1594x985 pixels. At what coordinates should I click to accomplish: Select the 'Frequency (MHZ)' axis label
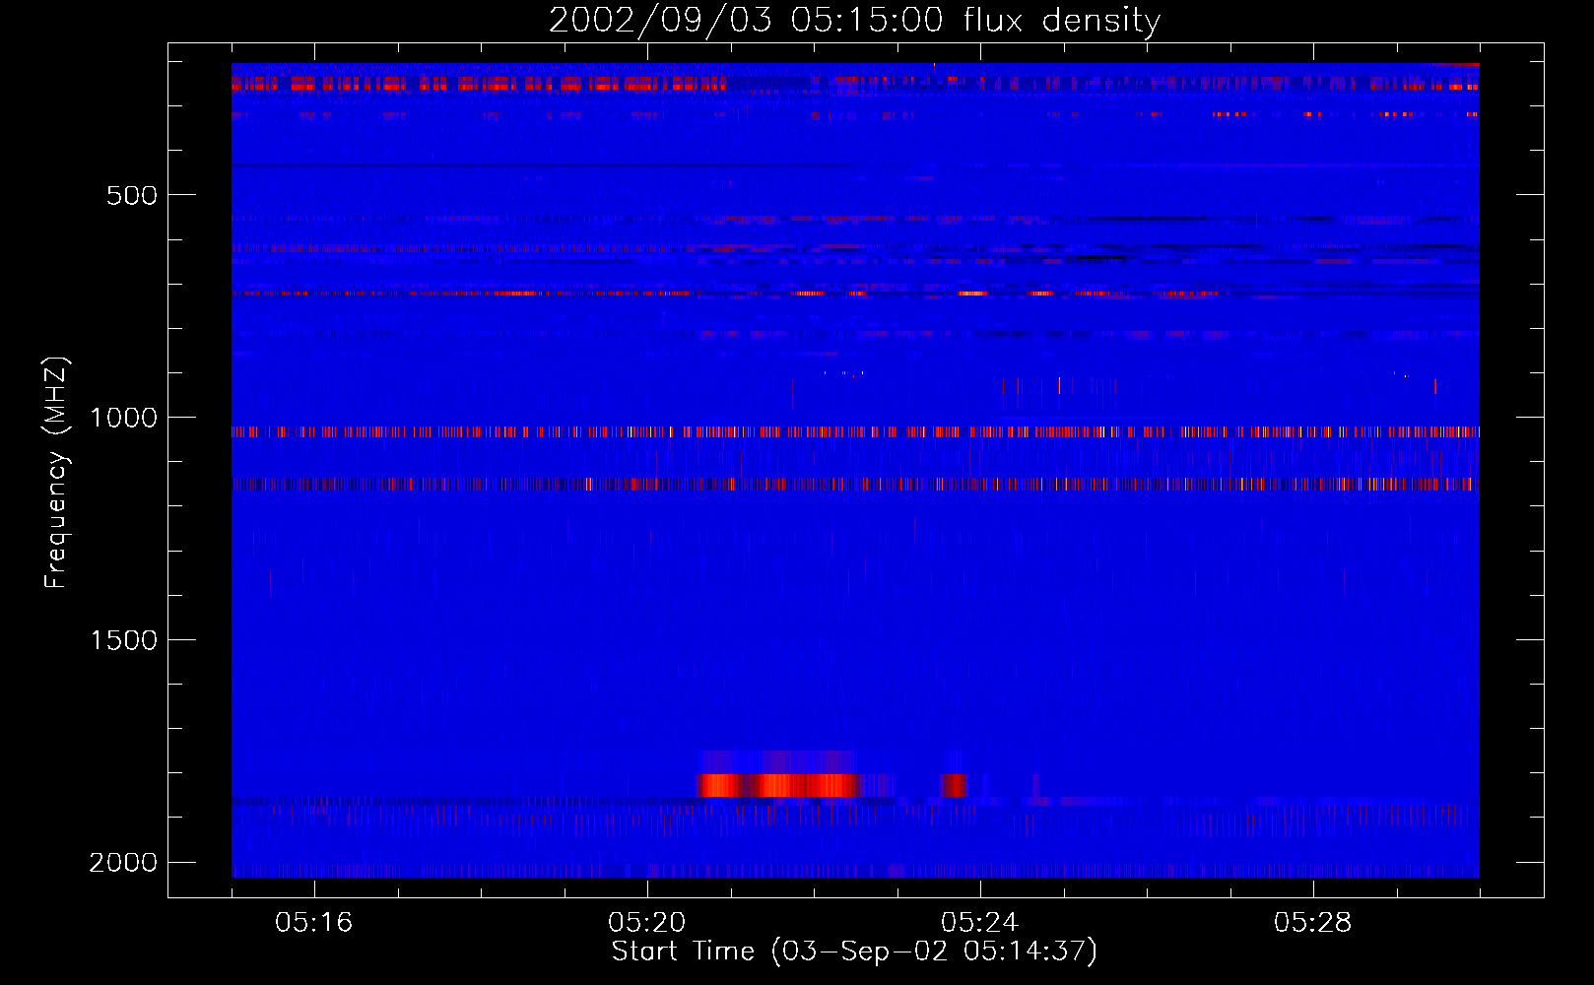tap(56, 473)
